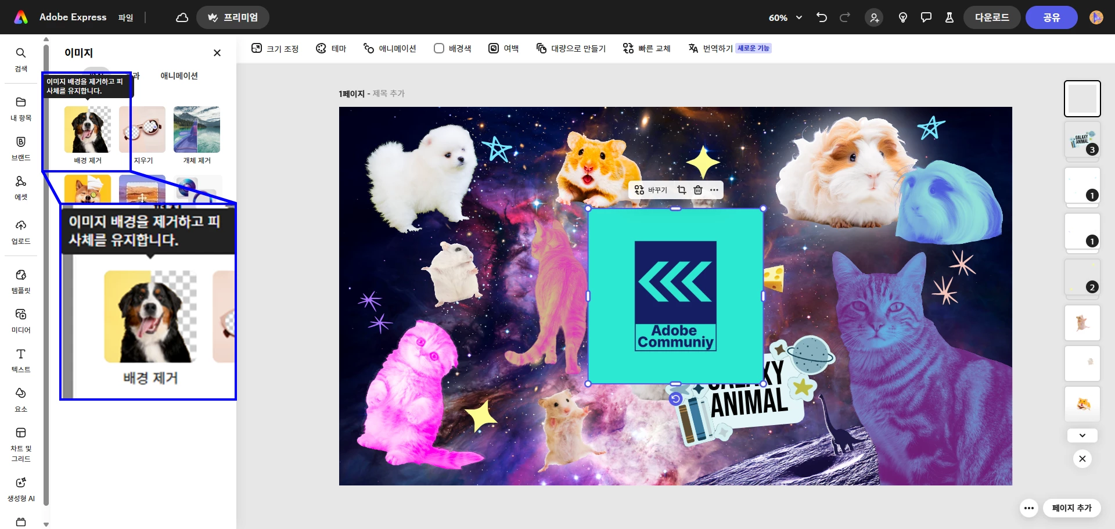Select the layer thumbnail with badge 2
1115x529 pixels.
(x=1082, y=277)
